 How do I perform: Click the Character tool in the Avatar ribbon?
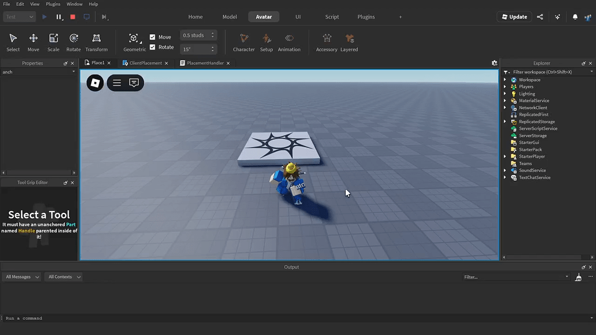pos(243,41)
